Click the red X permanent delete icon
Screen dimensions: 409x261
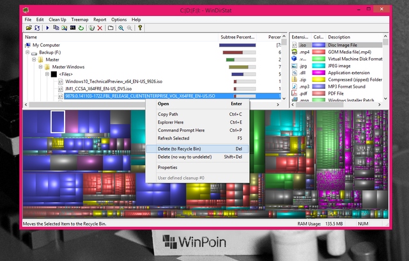click(x=100, y=28)
